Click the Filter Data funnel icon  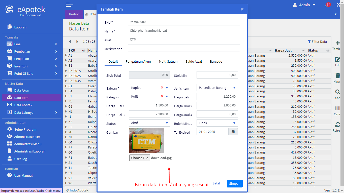click(309, 42)
